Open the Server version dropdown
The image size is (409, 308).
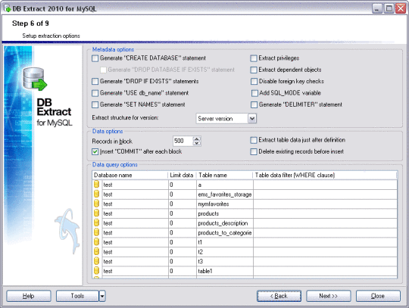click(x=252, y=119)
